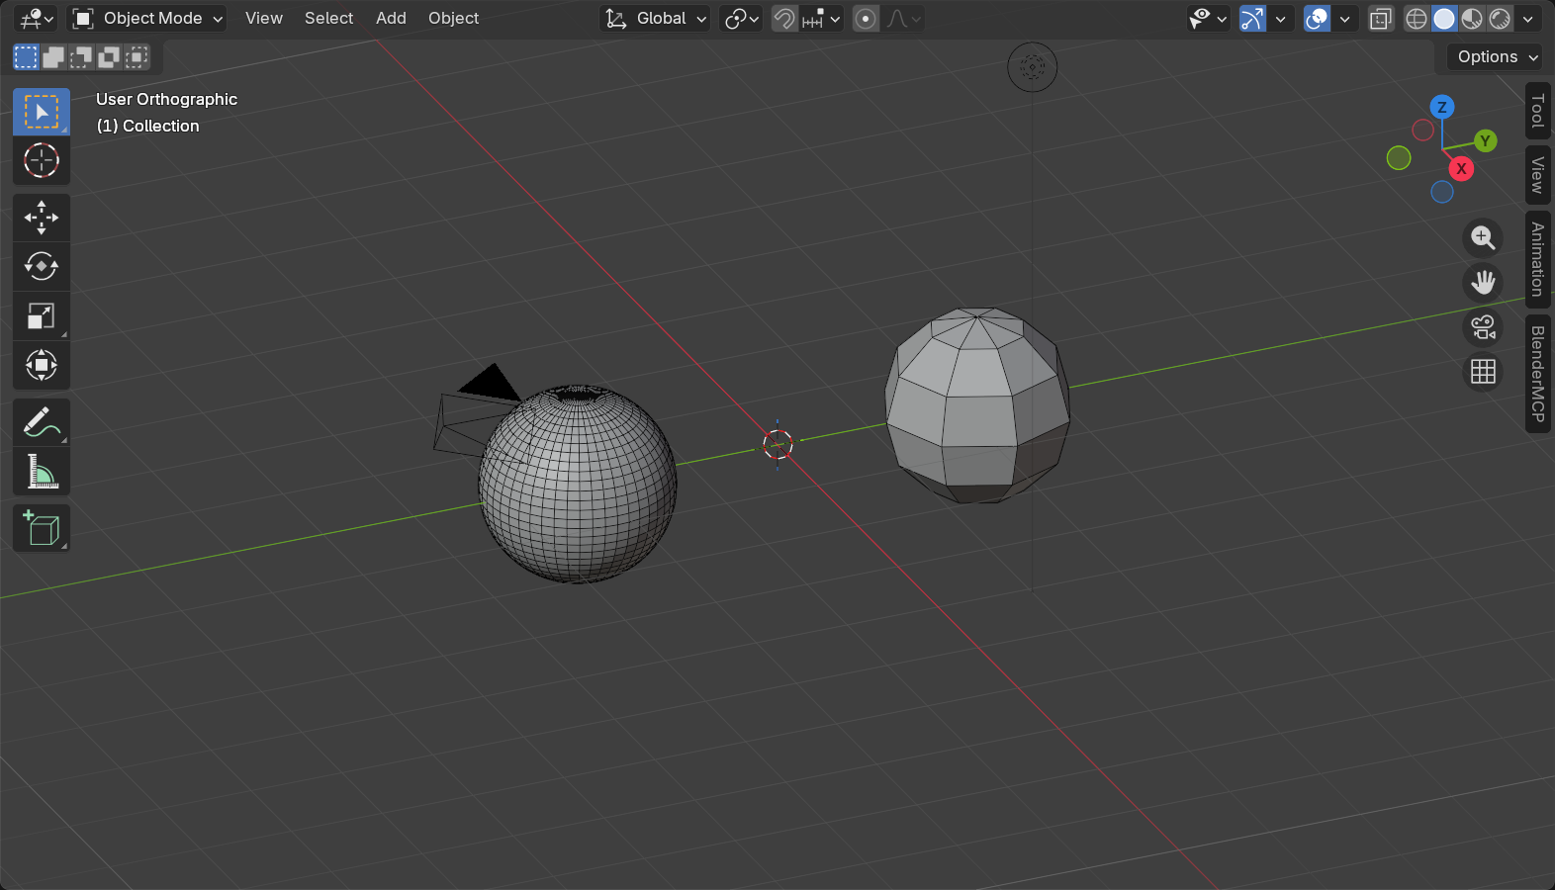1555x890 pixels.
Task: Switch to solid shading
Action: click(1444, 18)
